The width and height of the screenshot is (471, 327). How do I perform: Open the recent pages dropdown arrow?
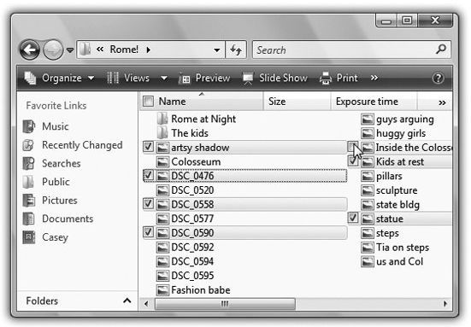(x=70, y=50)
